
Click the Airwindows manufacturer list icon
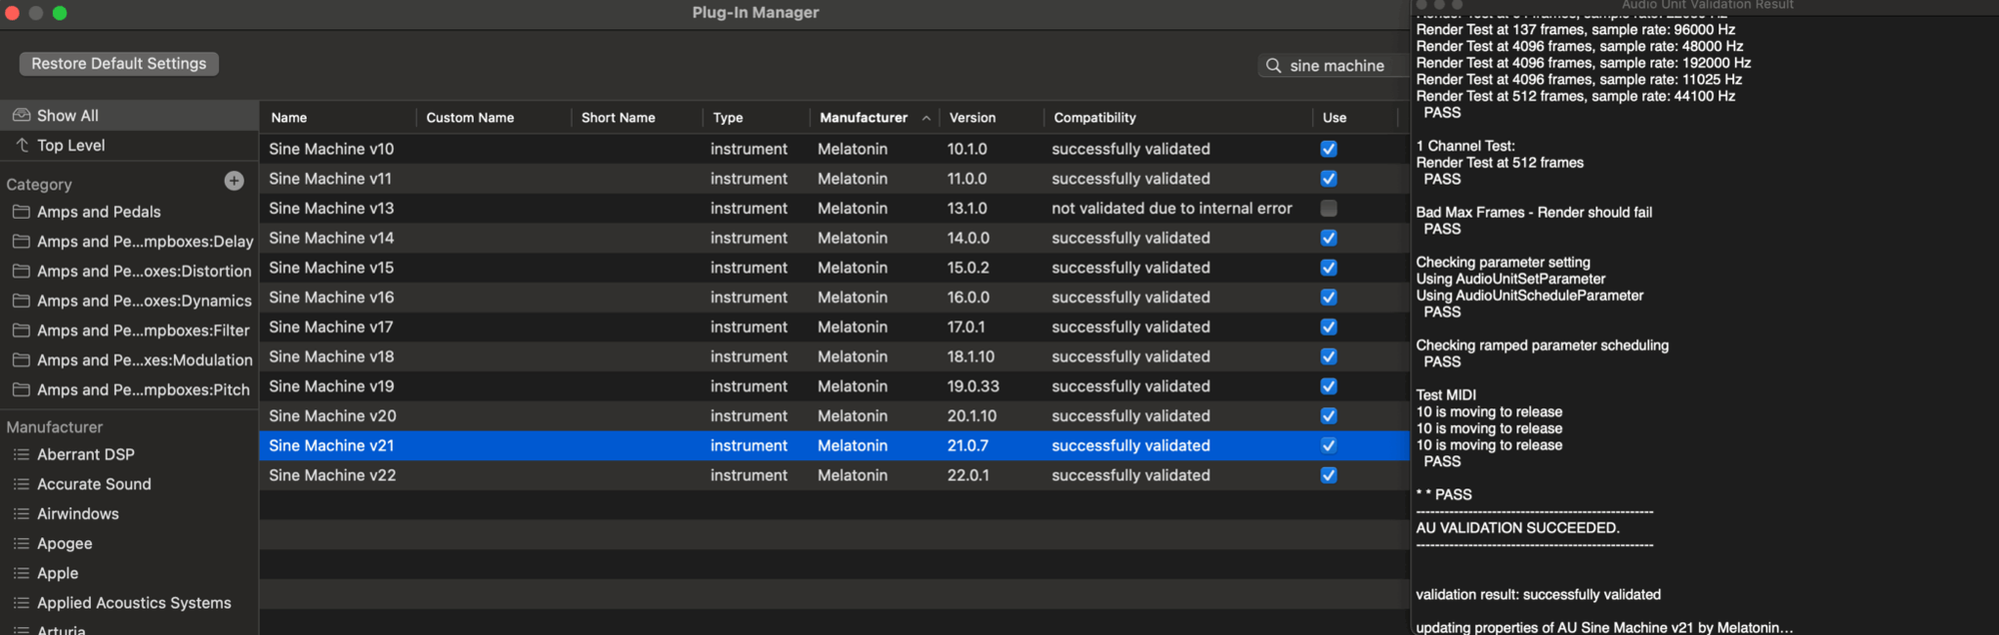(21, 514)
